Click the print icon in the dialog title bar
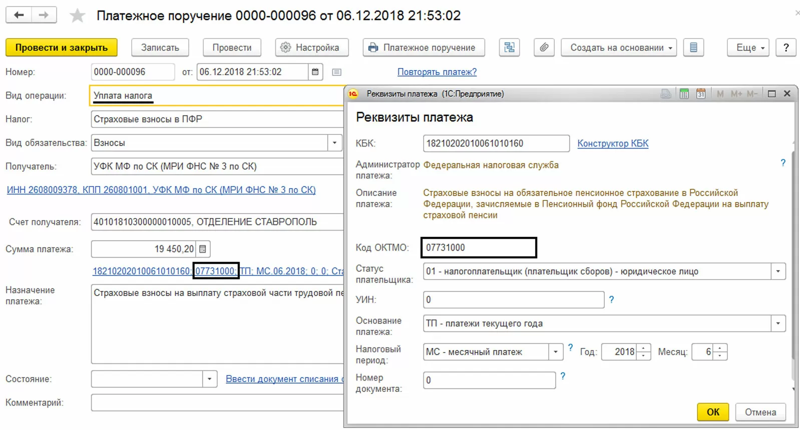This screenshot has width=800, height=430. click(666, 93)
